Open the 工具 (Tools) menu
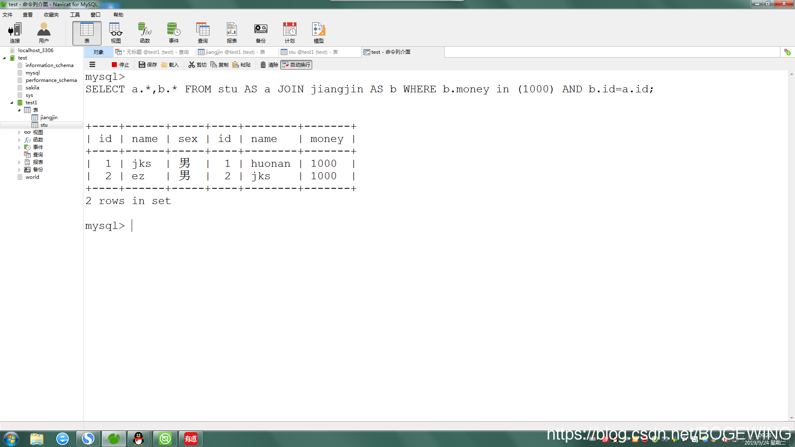Viewport: 795px width, 447px height. (x=75, y=14)
